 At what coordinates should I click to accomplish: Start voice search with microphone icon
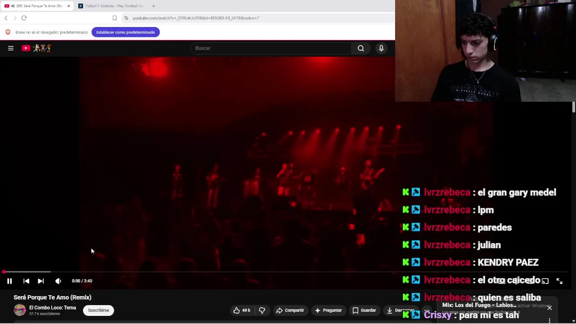pos(381,48)
